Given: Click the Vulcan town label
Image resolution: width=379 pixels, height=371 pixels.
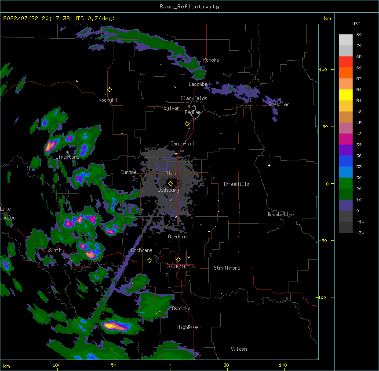Looking at the screenshot, I should coord(239,349).
